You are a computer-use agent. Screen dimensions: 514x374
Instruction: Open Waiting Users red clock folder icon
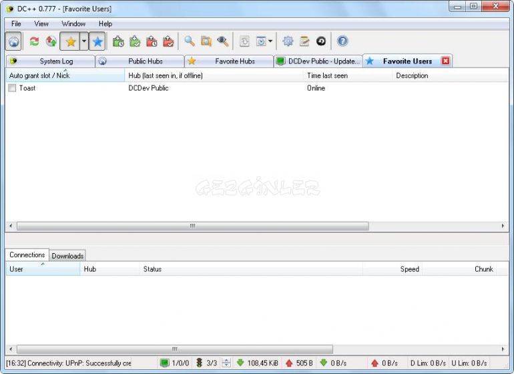152,41
